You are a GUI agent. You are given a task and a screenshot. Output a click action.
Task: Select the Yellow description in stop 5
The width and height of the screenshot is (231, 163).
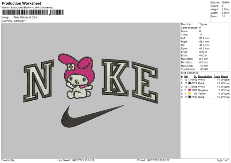click(x=202, y=93)
